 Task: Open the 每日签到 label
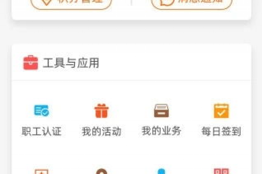[x=221, y=131]
